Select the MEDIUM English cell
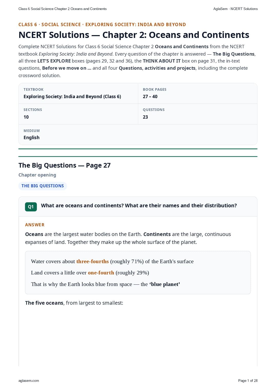Viewport: 276px width, 390px height. coord(138,135)
